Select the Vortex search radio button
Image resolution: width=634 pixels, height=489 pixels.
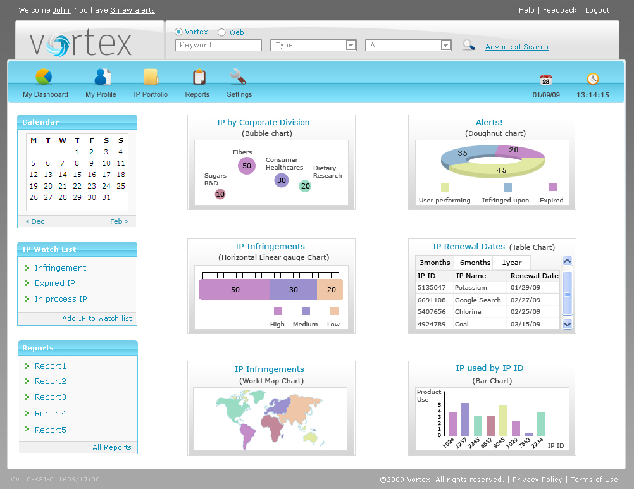point(178,32)
